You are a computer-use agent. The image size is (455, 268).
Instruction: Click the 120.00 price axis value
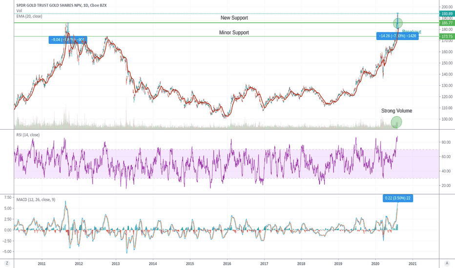447,97
